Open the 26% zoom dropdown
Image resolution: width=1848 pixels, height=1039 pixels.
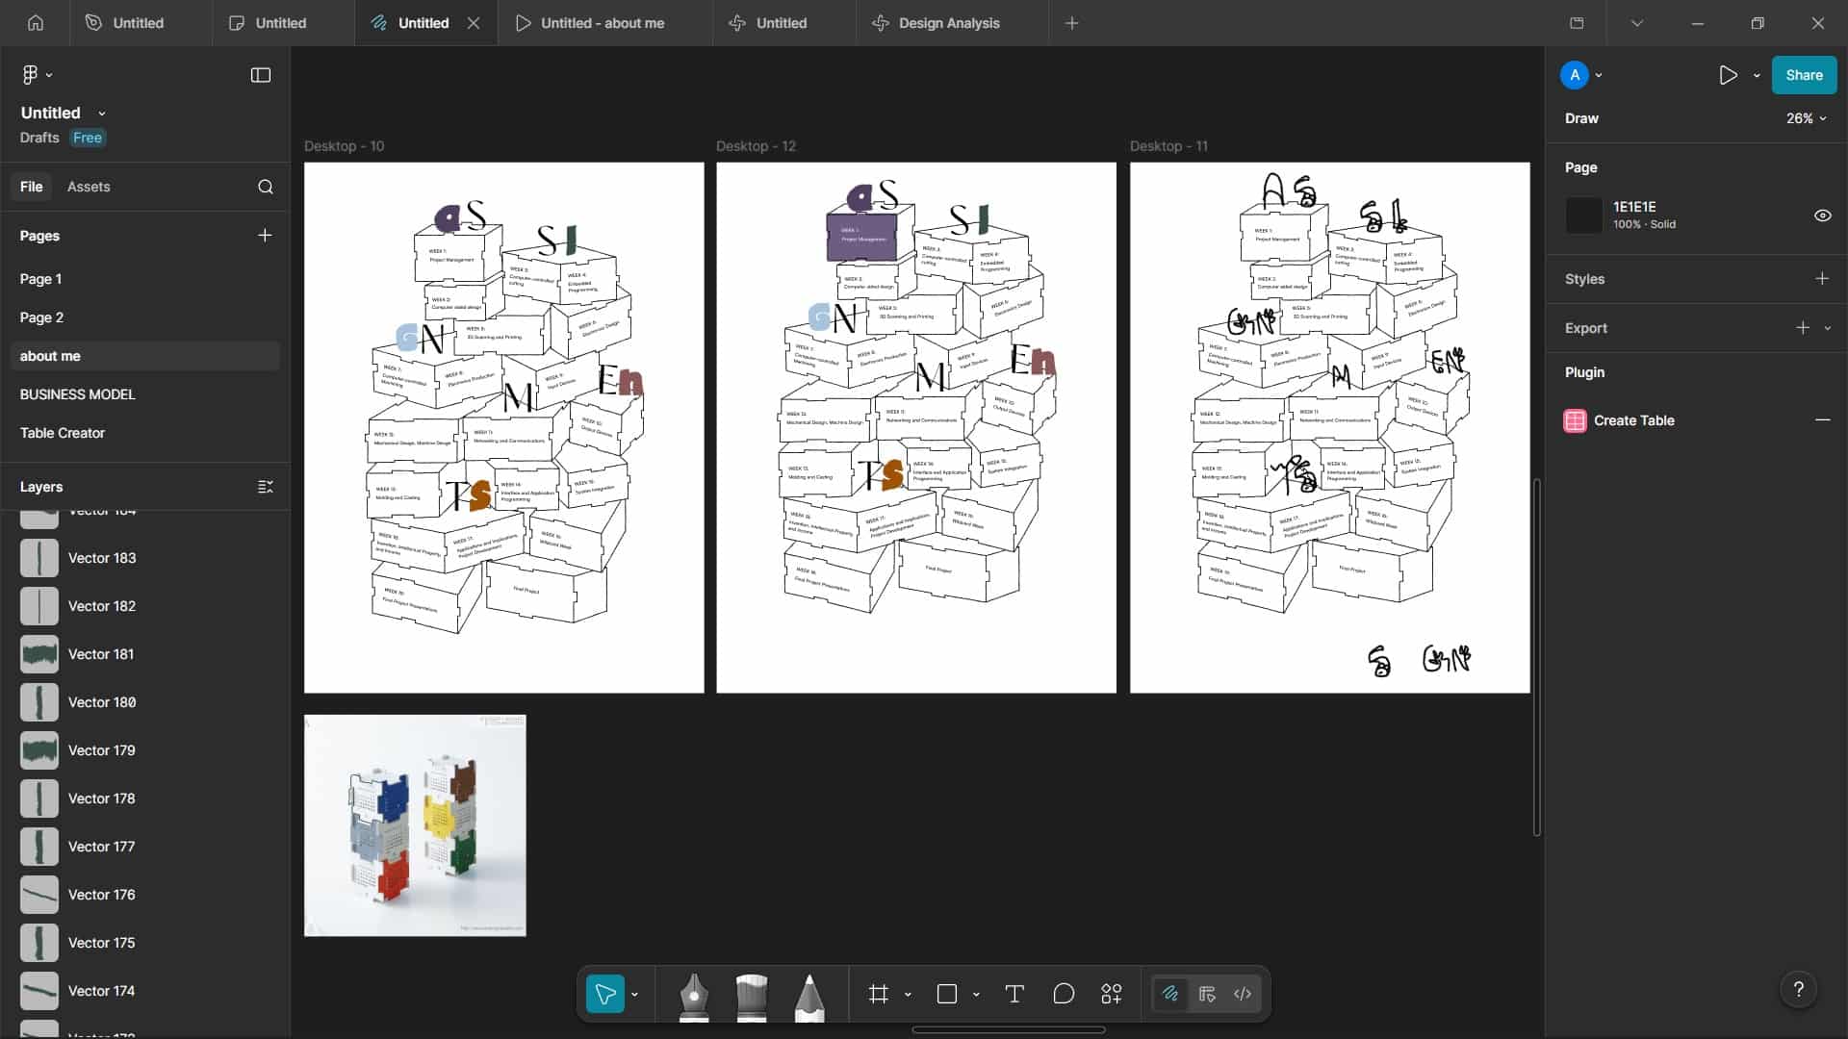[1806, 118]
